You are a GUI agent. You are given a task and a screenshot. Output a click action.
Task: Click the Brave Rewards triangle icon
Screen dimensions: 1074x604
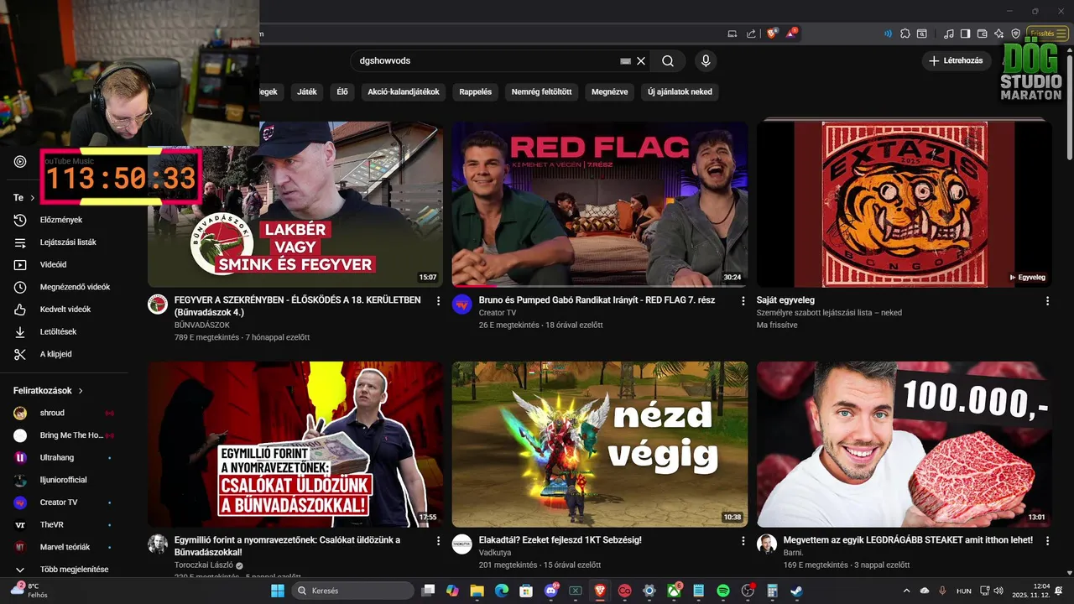[792, 34]
